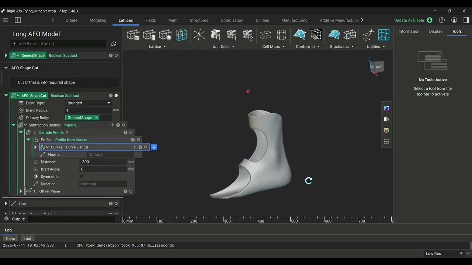Select the star-shaped unit cell icon
The image size is (472, 265).
[x=199, y=35]
